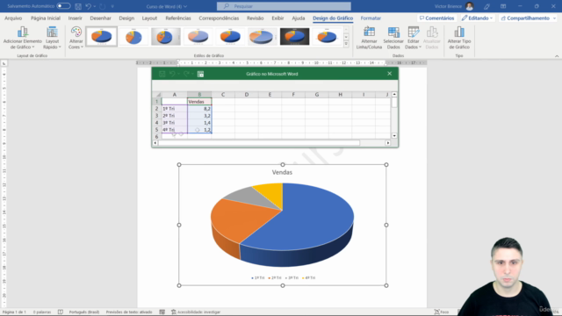The image size is (562, 316).
Task: Switch to the Layout tab
Action: pyautogui.click(x=149, y=18)
